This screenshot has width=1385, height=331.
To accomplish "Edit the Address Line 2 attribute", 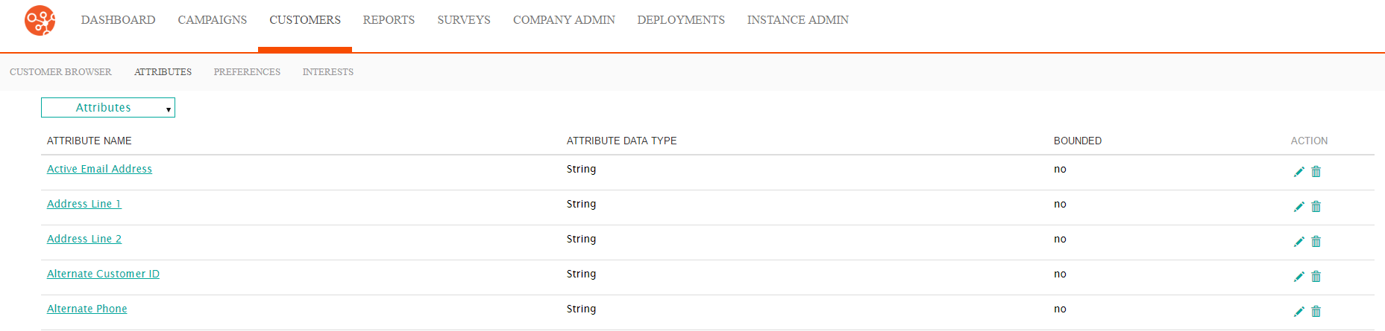I will [1298, 242].
